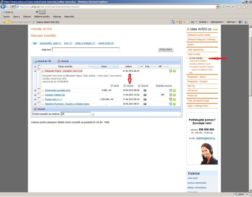The width and height of the screenshot is (252, 197).
Task: Open the Oblíbené položky menu
Action: tap(42, 17)
